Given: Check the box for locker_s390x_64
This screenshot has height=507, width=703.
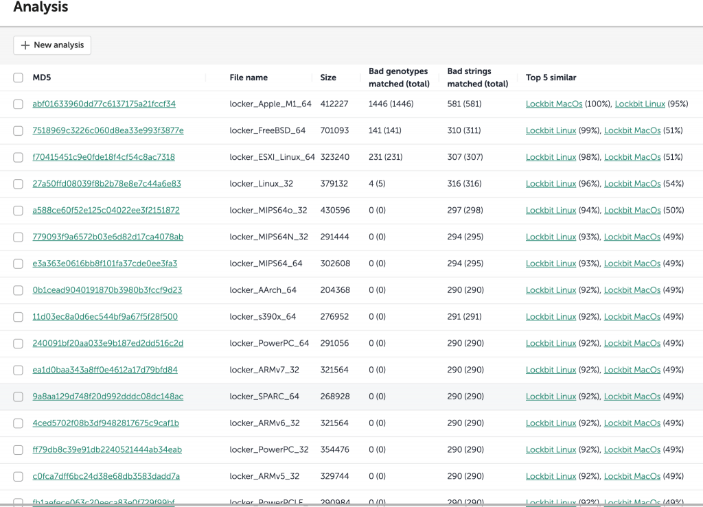Looking at the screenshot, I should (x=19, y=317).
